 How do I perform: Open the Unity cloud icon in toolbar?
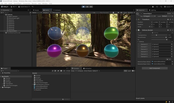153,7
